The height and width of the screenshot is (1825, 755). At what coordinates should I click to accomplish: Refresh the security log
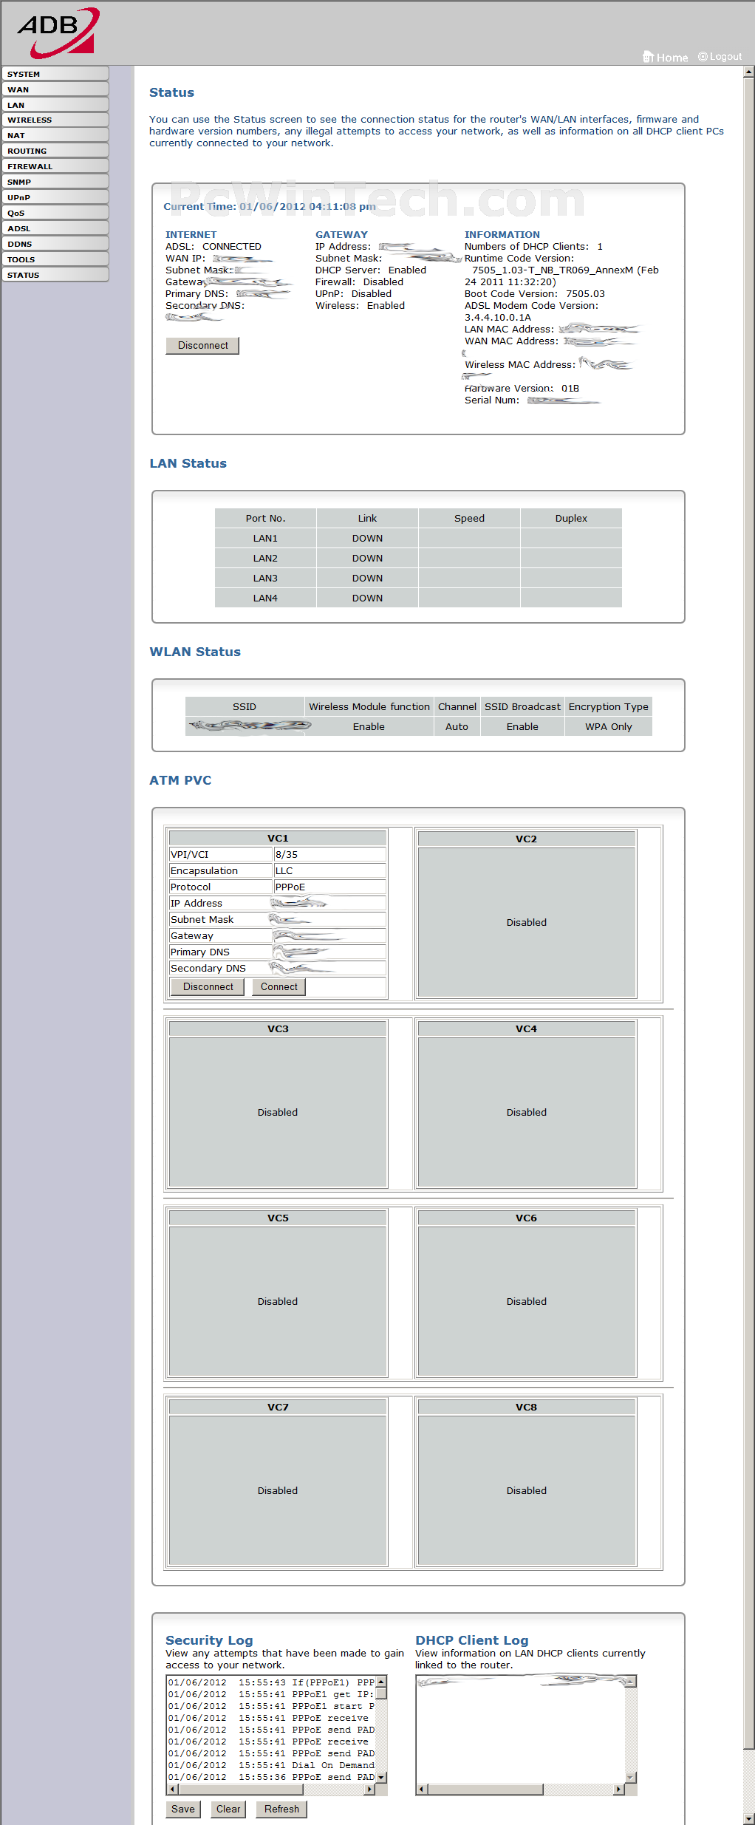[x=281, y=1809]
